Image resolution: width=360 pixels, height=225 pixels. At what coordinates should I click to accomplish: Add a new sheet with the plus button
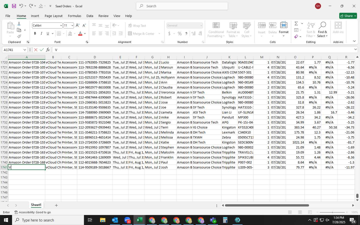tap(56, 205)
